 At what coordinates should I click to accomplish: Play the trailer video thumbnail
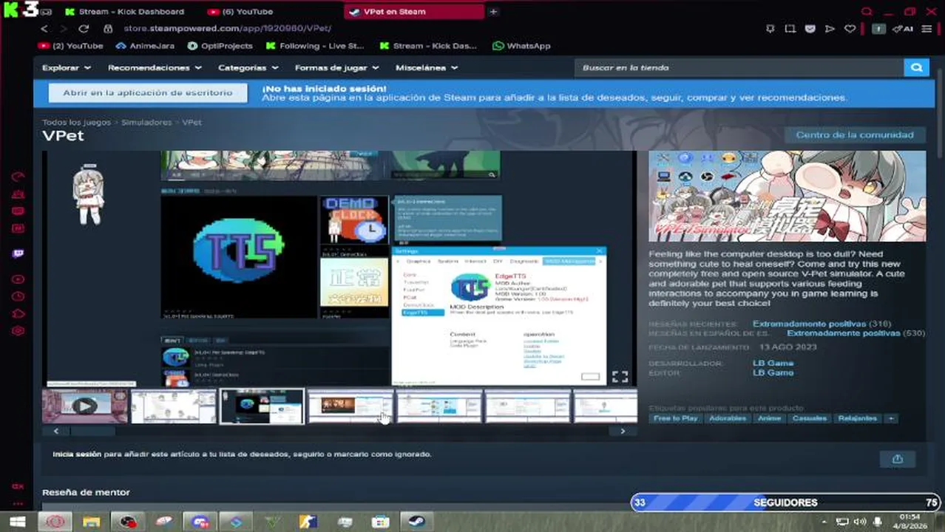(x=85, y=406)
